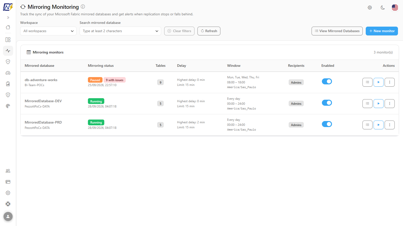Image resolution: width=403 pixels, height=226 pixels.
Task: Select the activity pulse monitoring sidebar icon
Action: tap(8, 51)
